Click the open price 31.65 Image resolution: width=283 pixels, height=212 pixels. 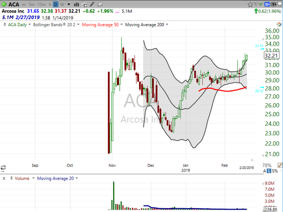(33, 11)
